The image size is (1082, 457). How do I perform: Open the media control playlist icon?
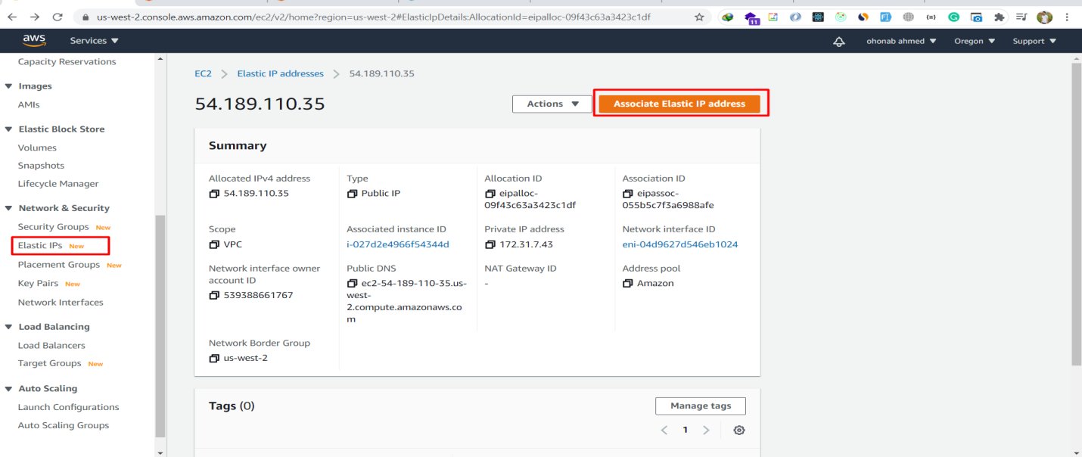[x=1021, y=17]
